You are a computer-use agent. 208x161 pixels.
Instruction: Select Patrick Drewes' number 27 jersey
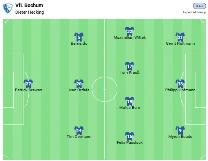click(x=28, y=84)
